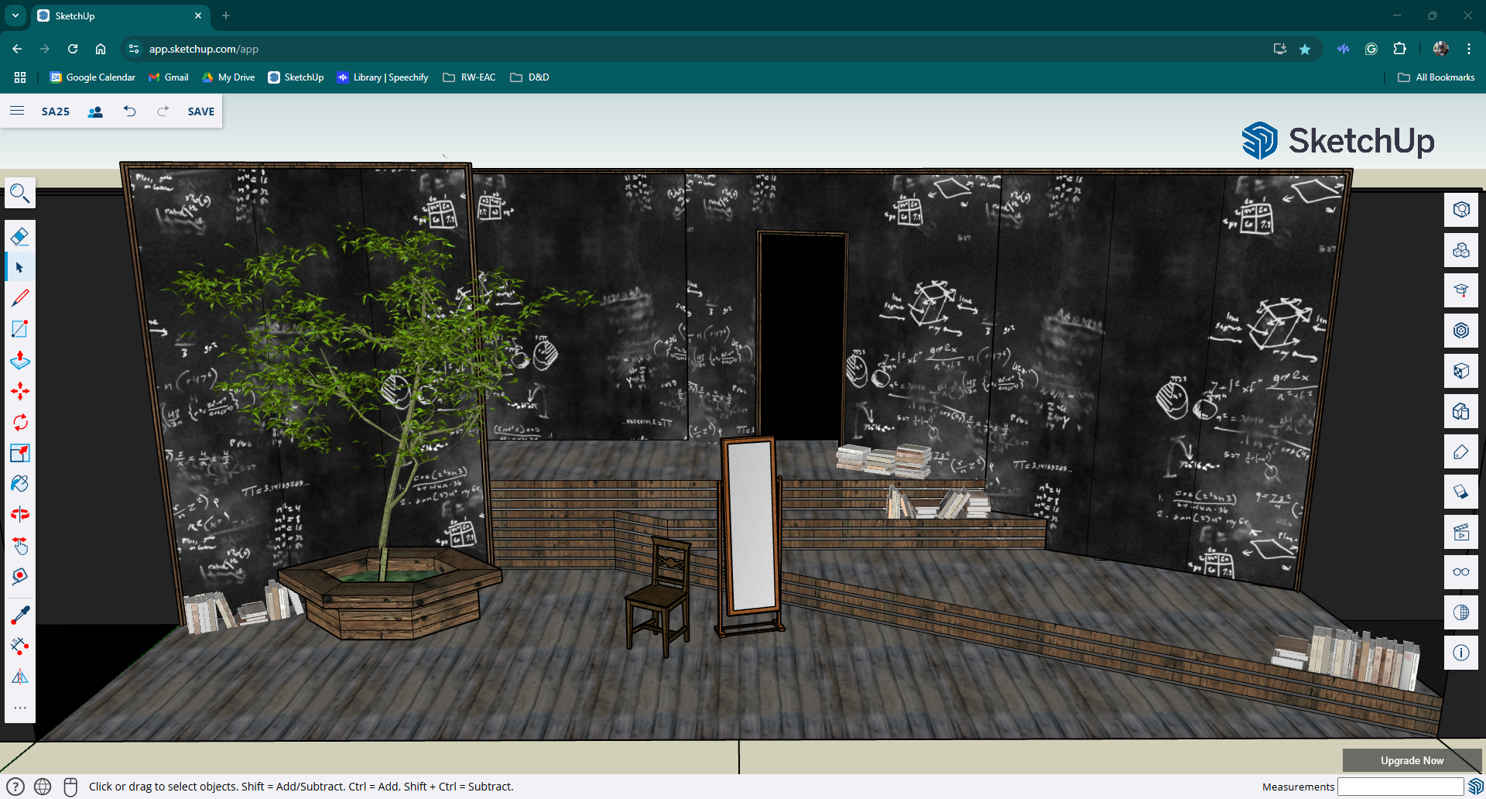Activate the Select arrow tool
1486x799 pixels.
click(20, 267)
